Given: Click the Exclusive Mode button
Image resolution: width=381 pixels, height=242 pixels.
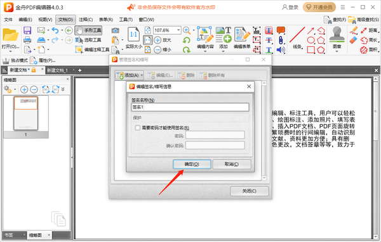Looking at the screenshot, I should (15, 60).
